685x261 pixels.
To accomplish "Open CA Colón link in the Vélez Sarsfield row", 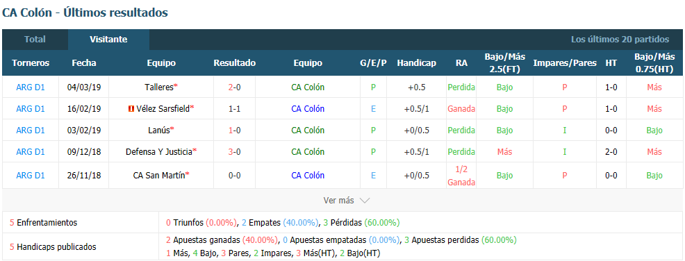I will tap(308, 109).
